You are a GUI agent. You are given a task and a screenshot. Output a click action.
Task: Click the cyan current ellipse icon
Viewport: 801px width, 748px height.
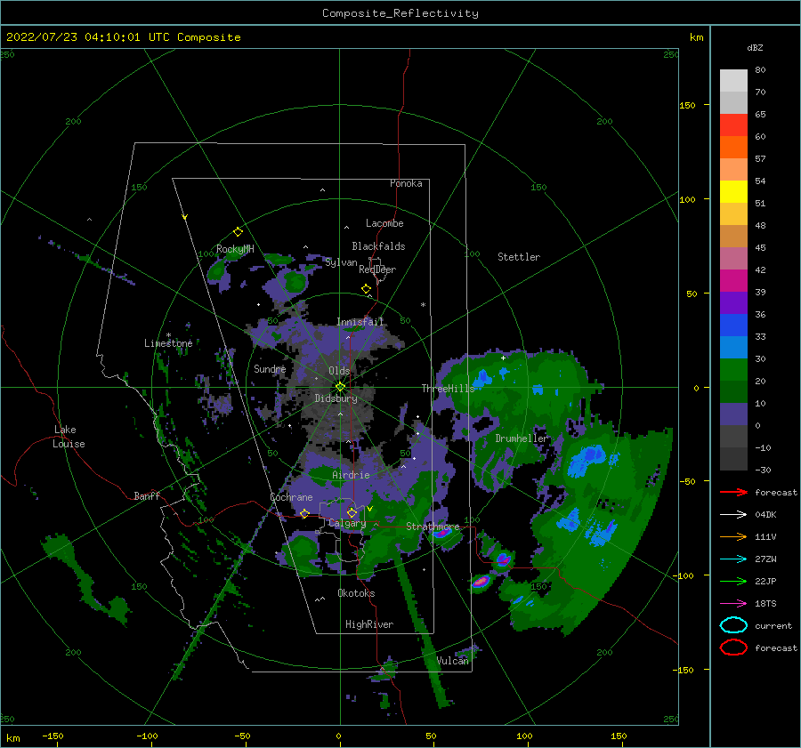point(733,625)
